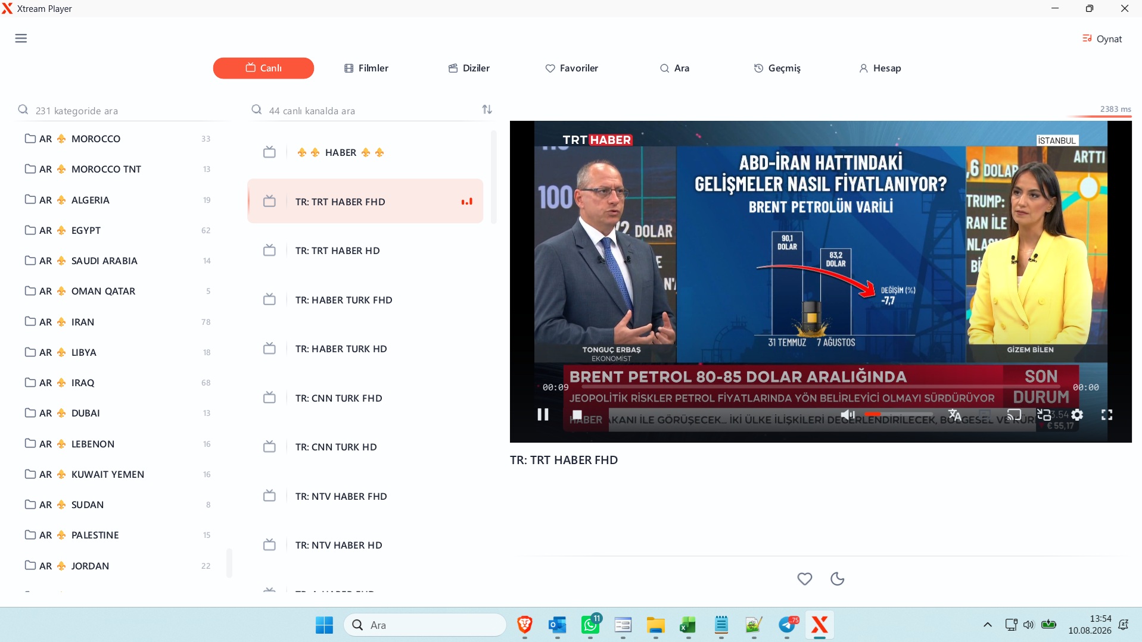Screen dimensions: 1142x642
Task: Open the Filmler tab
Action: click(366, 68)
